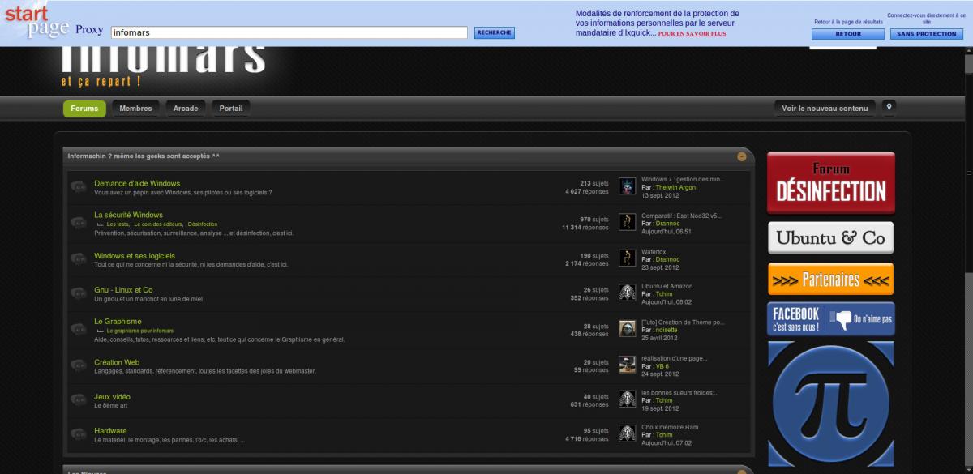Click the forum status icon beside La sécurité Windows
This screenshot has height=474, width=973.
(79, 223)
